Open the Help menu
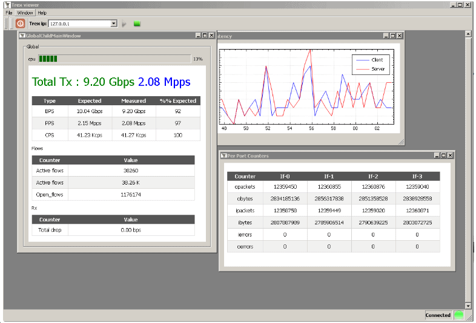The image size is (476, 323). (42, 13)
